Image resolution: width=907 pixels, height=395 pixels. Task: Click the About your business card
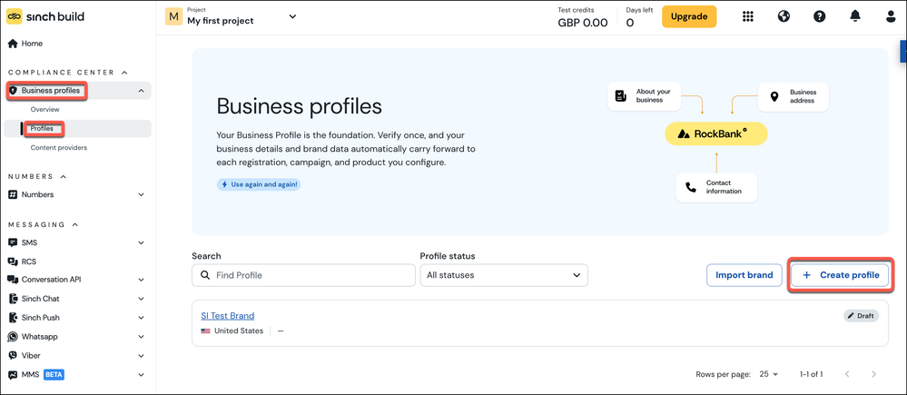coord(645,96)
